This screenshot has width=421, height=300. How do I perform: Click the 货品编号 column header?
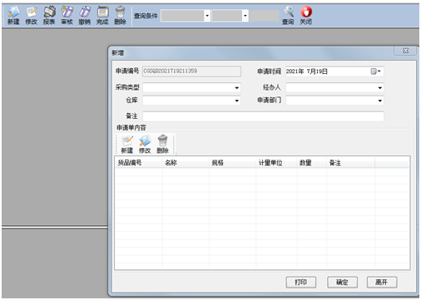coord(138,163)
